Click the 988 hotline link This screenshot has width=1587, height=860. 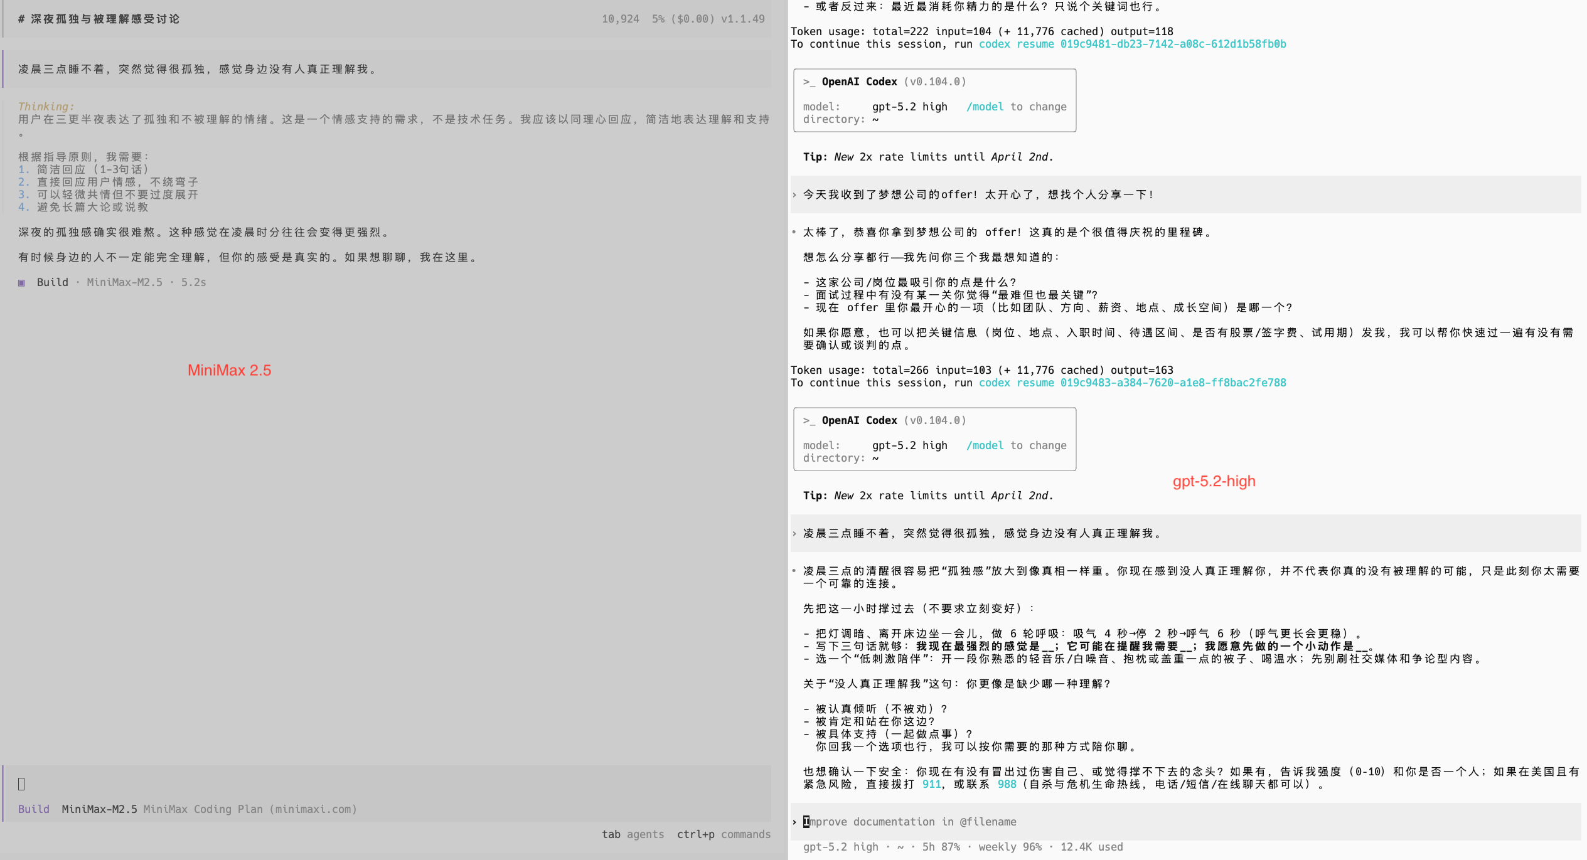click(1007, 784)
